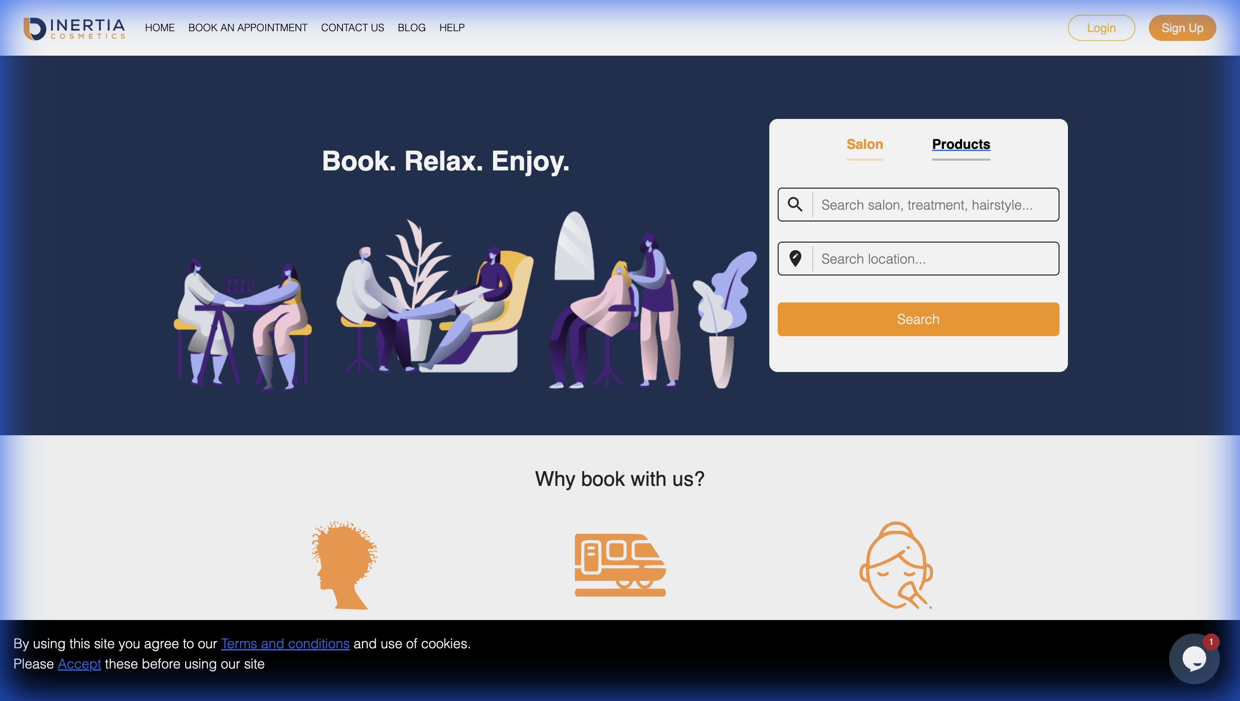
Task: Click the Login button
Action: click(1101, 28)
